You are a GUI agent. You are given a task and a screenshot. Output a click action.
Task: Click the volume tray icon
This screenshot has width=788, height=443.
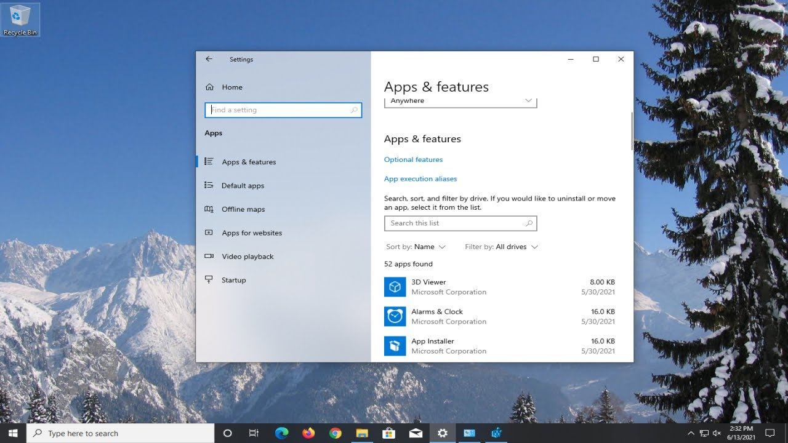tap(717, 433)
